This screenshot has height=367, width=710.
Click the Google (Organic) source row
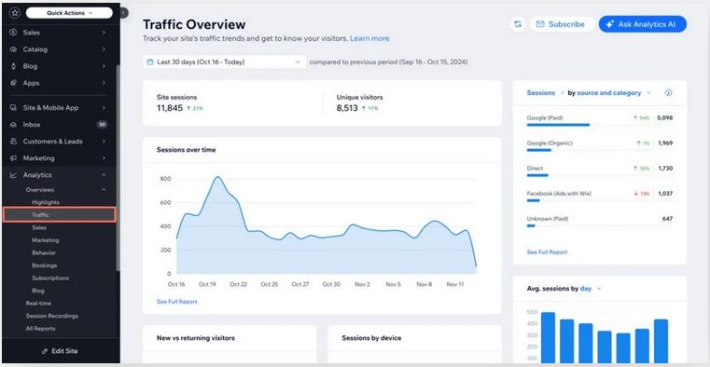pyautogui.click(x=600, y=146)
